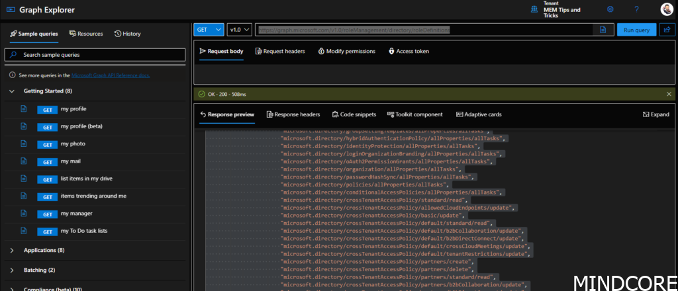Viewport: 678px width, 291px height.
Task: Open the API version v1.0 dropdown
Action: coord(240,30)
